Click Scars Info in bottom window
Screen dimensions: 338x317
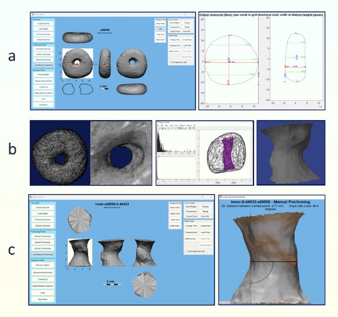pyautogui.click(x=205, y=216)
